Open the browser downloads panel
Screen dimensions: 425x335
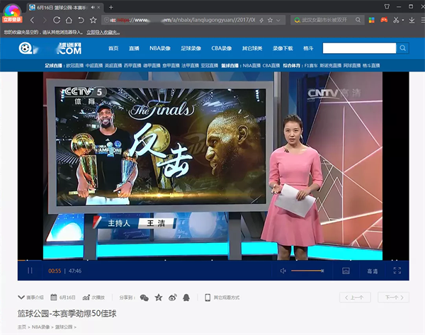click(x=412, y=20)
